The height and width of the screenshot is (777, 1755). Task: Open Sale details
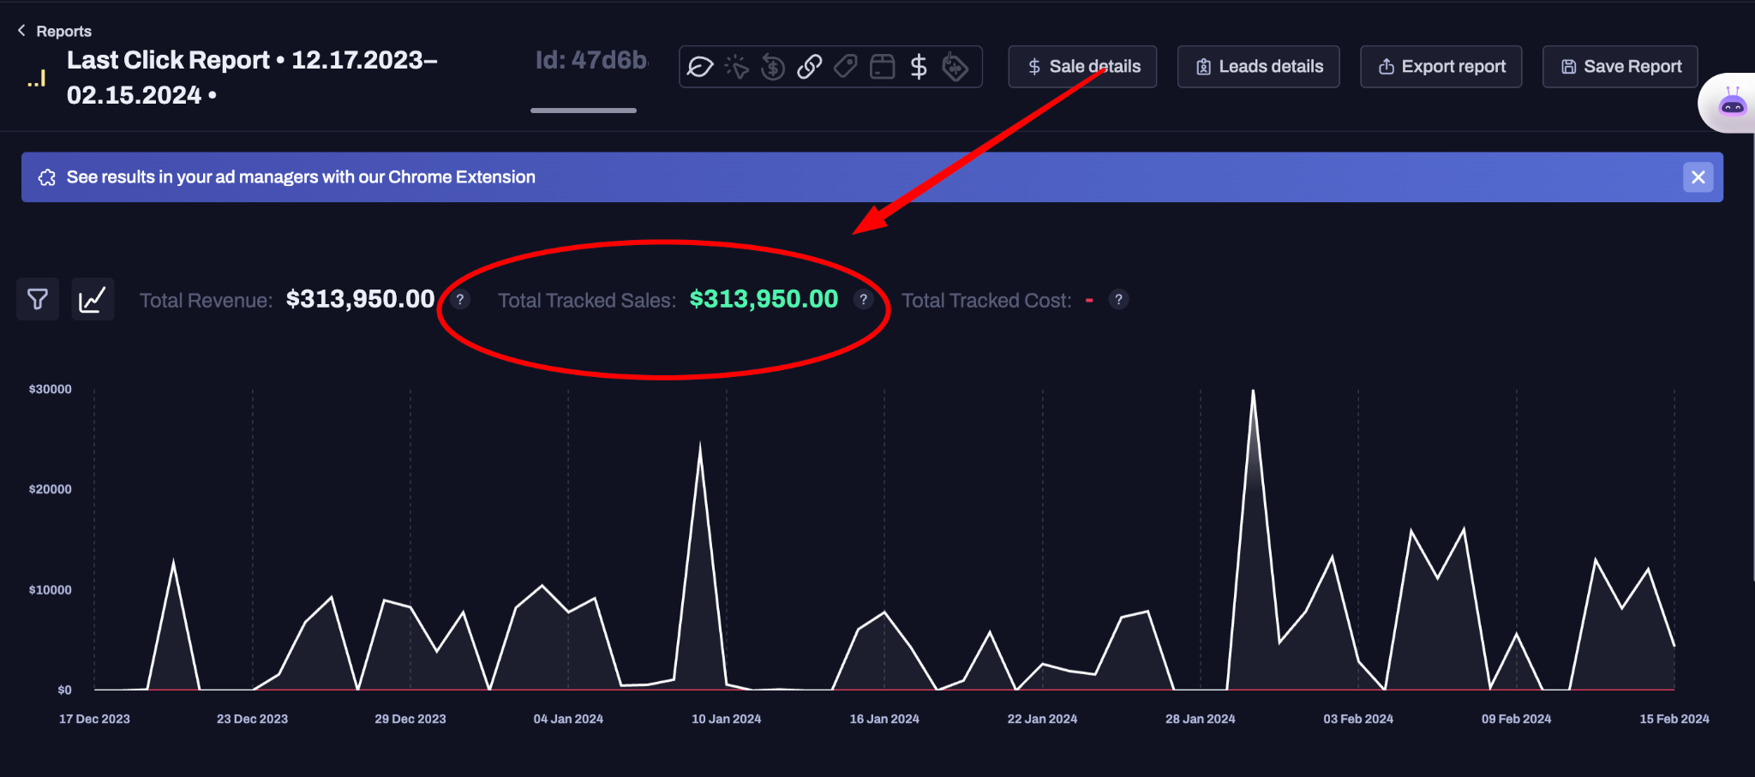point(1082,67)
